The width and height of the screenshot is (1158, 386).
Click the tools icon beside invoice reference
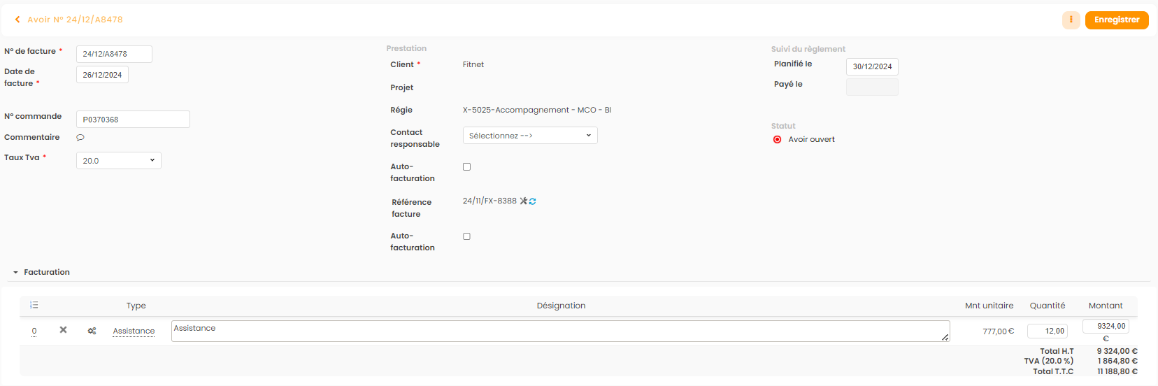click(524, 201)
